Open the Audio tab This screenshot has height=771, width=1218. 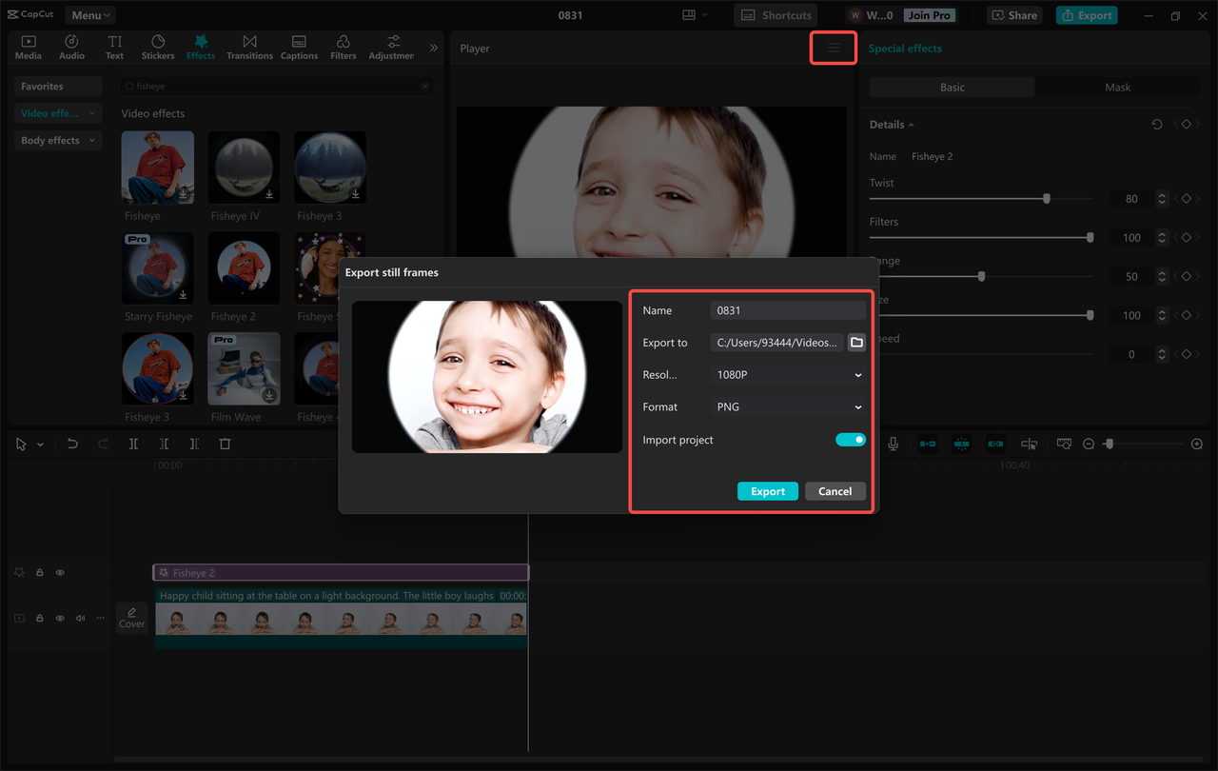pos(71,48)
